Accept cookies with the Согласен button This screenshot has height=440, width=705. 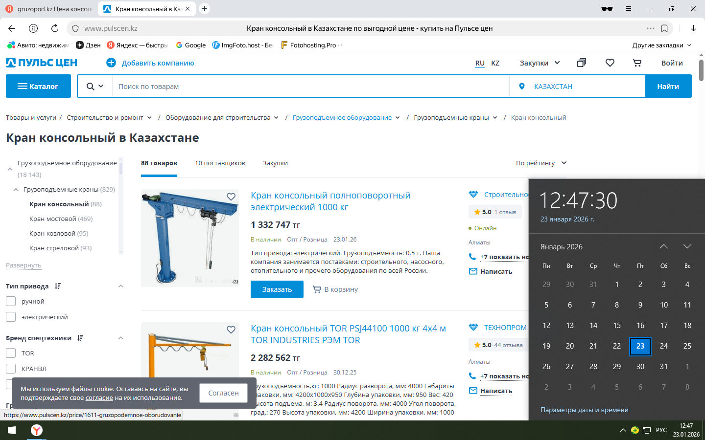click(x=223, y=393)
